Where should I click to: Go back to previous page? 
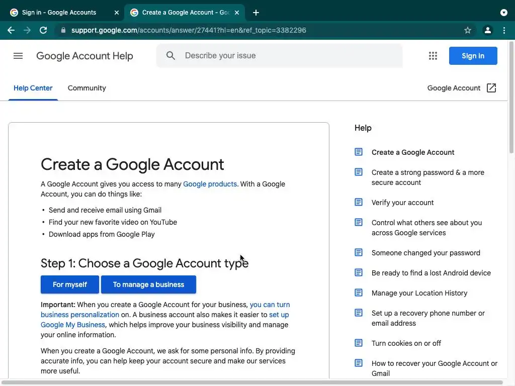point(11,30)
